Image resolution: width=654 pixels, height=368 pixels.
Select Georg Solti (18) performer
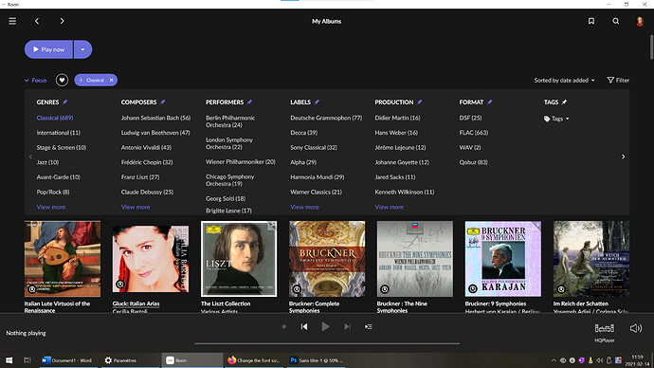click(226, 198)
